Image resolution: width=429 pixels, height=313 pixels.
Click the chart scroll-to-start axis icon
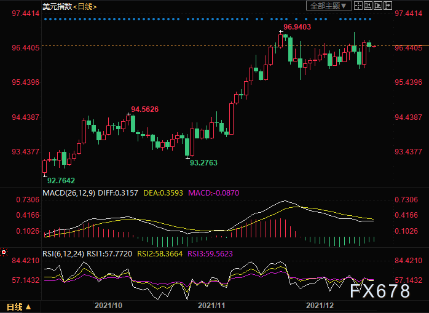click(368, 6)
